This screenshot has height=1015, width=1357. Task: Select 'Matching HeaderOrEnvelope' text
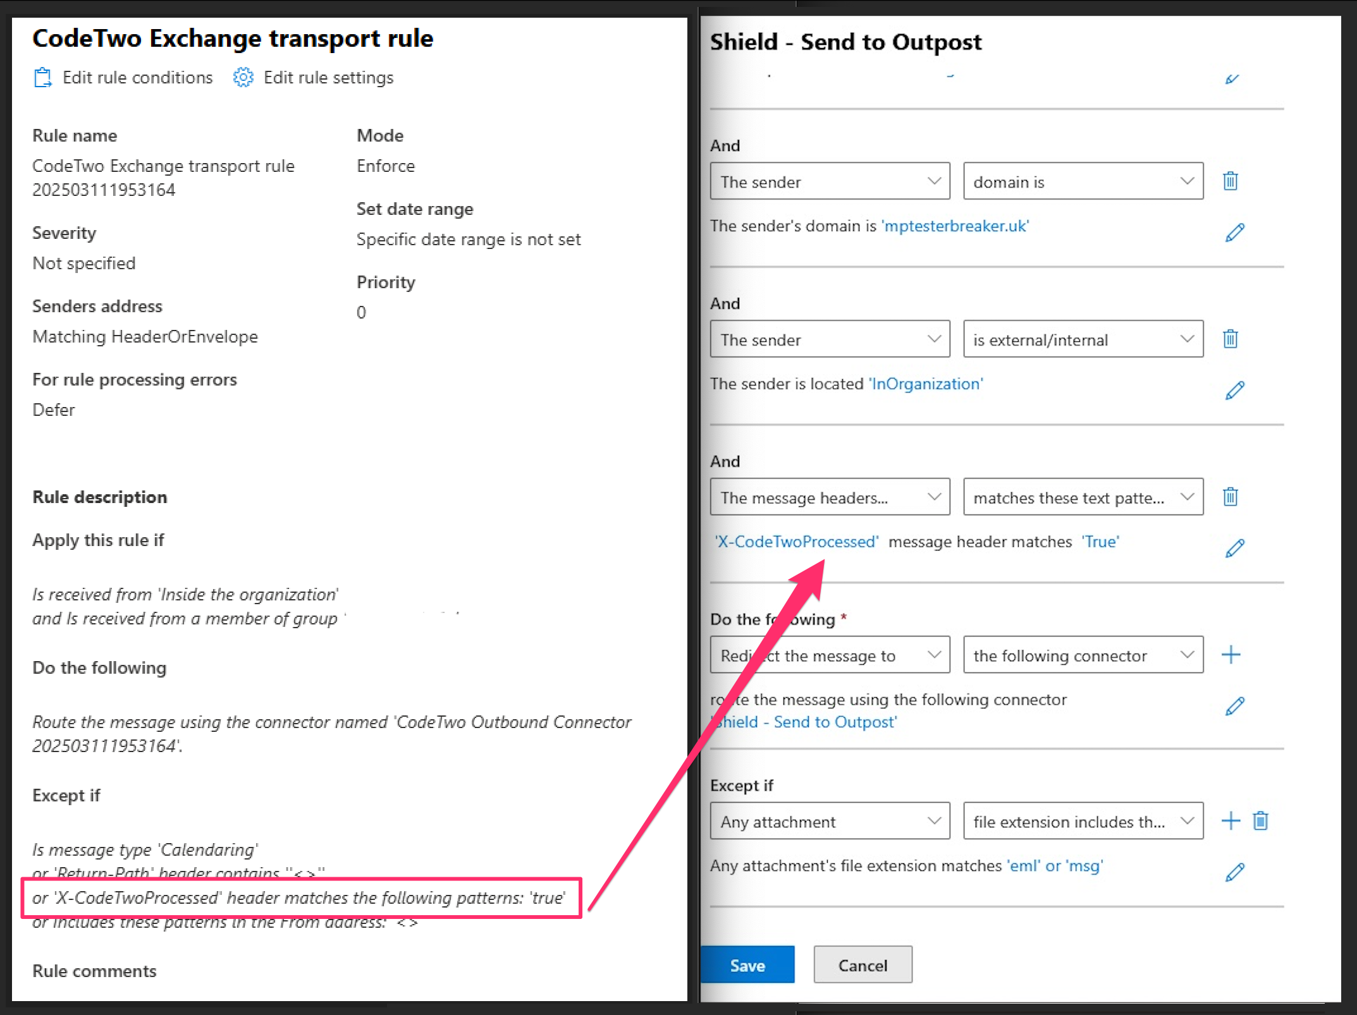[145, 337]
